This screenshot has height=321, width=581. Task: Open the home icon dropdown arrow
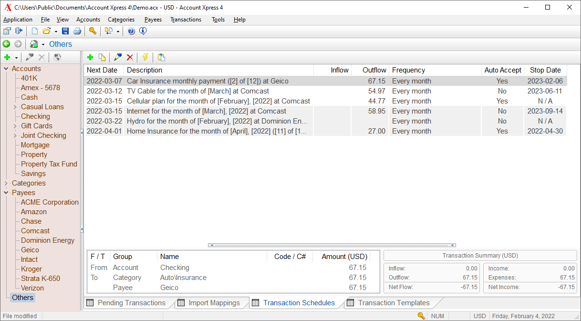coord(43,44)
